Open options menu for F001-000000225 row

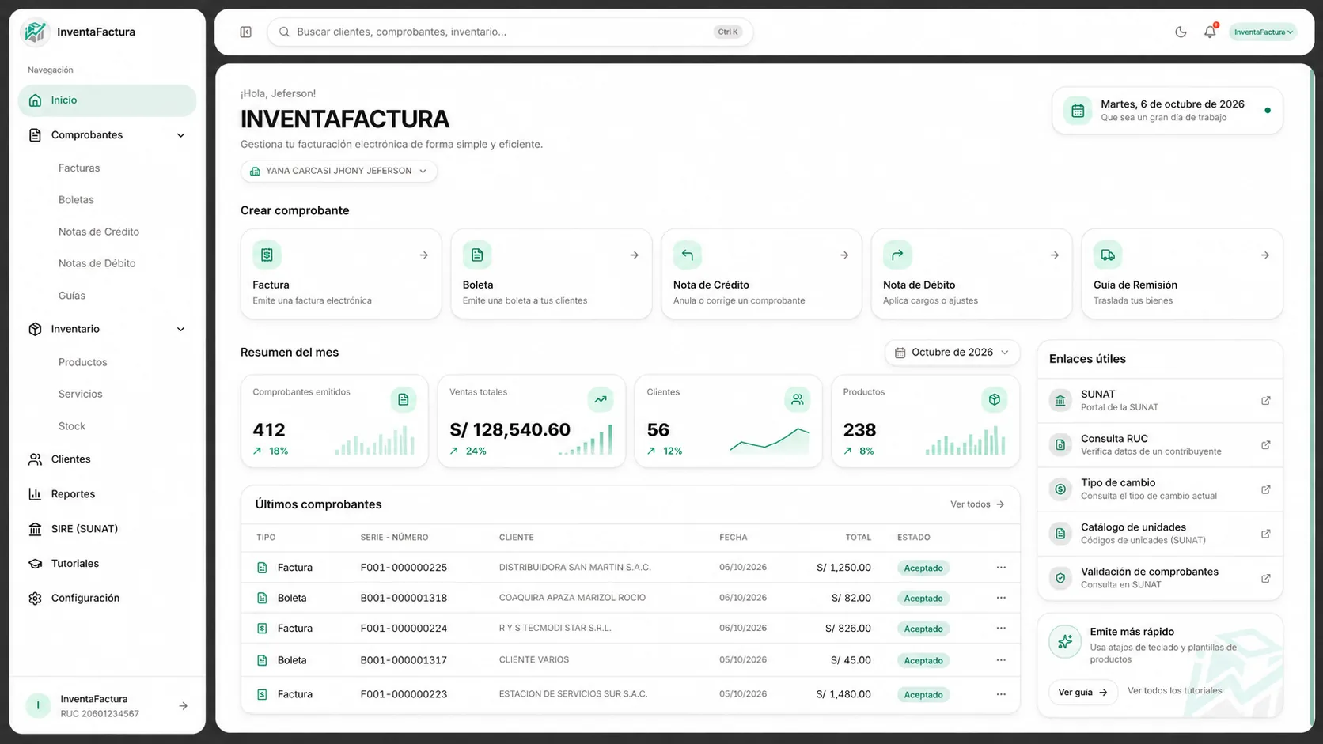[1001, 568]
